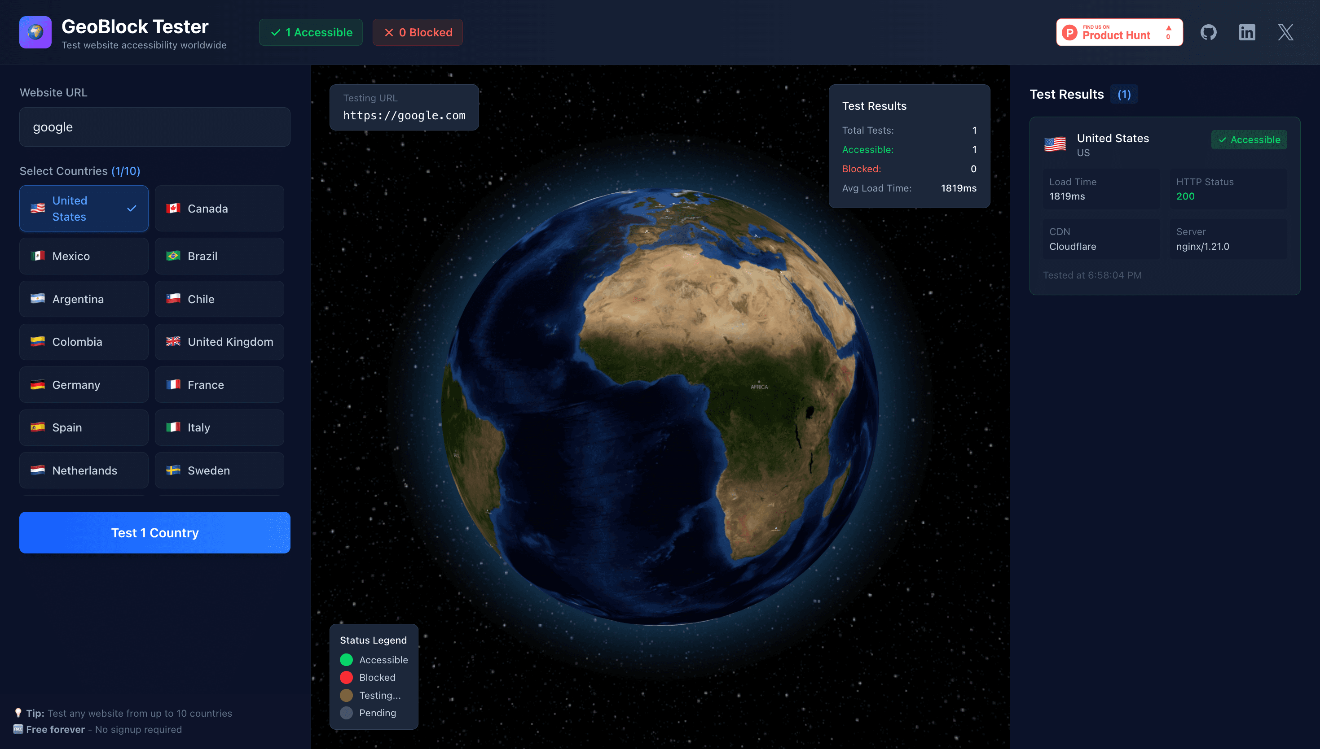Image resolution: width=1320 pixels, height=749 pixels.
Task: Click the GeoBlock Tester globe logo
Action: 35,32
